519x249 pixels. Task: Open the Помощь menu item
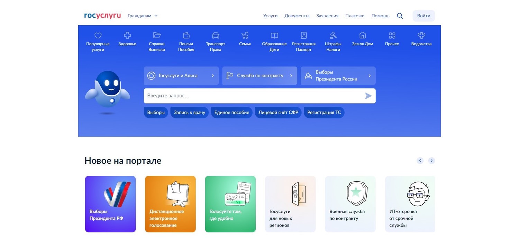tap(380, 16)
